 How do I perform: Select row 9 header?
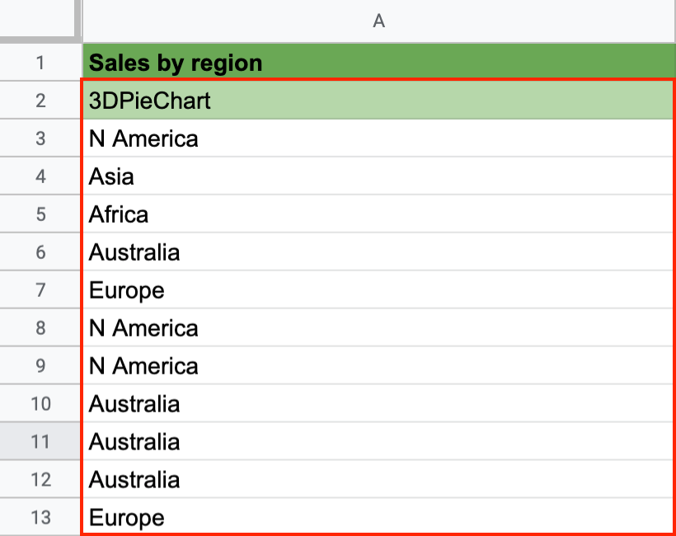pos(40,365)
